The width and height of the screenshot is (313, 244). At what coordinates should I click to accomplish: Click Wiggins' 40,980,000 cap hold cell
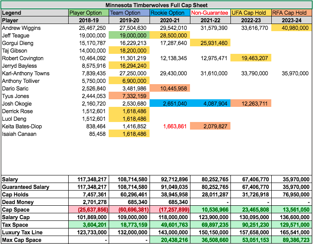[292, 28]
